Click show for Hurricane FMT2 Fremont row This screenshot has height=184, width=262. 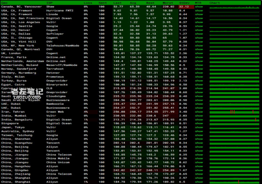(199, 10)
